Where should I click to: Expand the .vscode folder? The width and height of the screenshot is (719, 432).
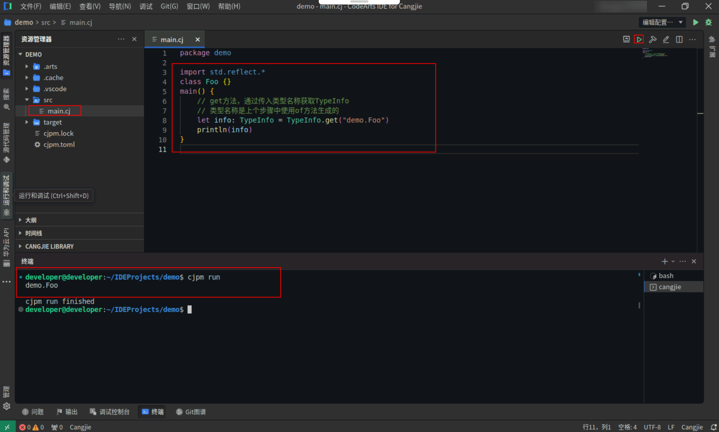pos(27,89)
